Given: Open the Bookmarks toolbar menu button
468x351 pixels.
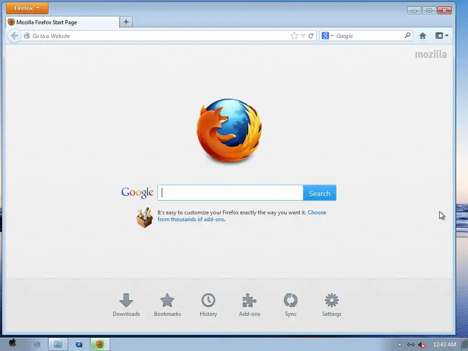Looking at the screenshot, I should pos(442,36).
